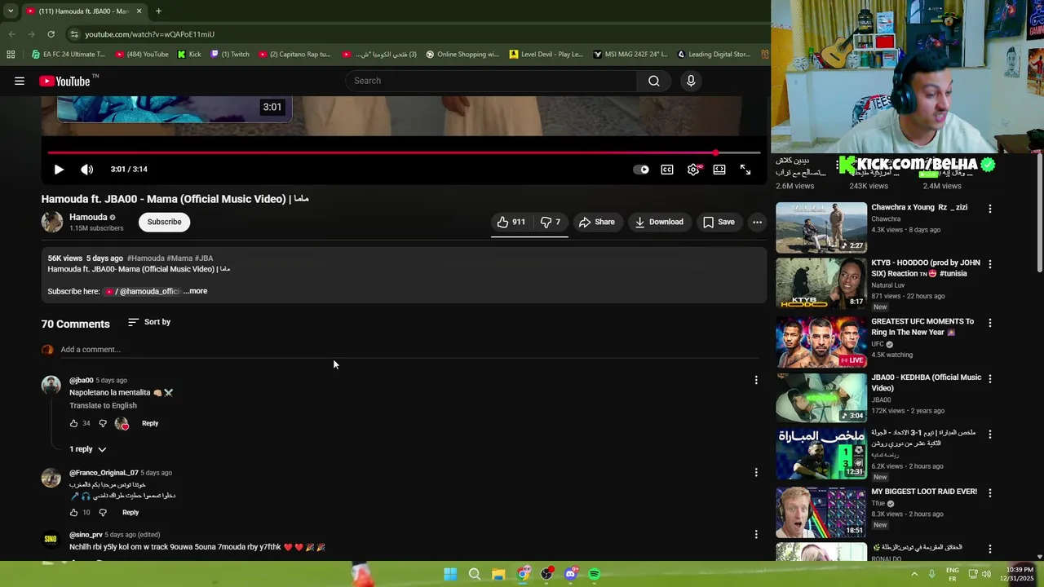This screenshot has height=587, width=1044.
Task: Close the Hamouda ft. JBA00 tab
Action: click(x=139, y=11)
